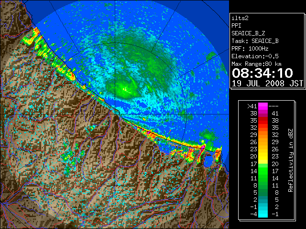Pick the cyan swatch beside the -4 label

pos(263,214)
